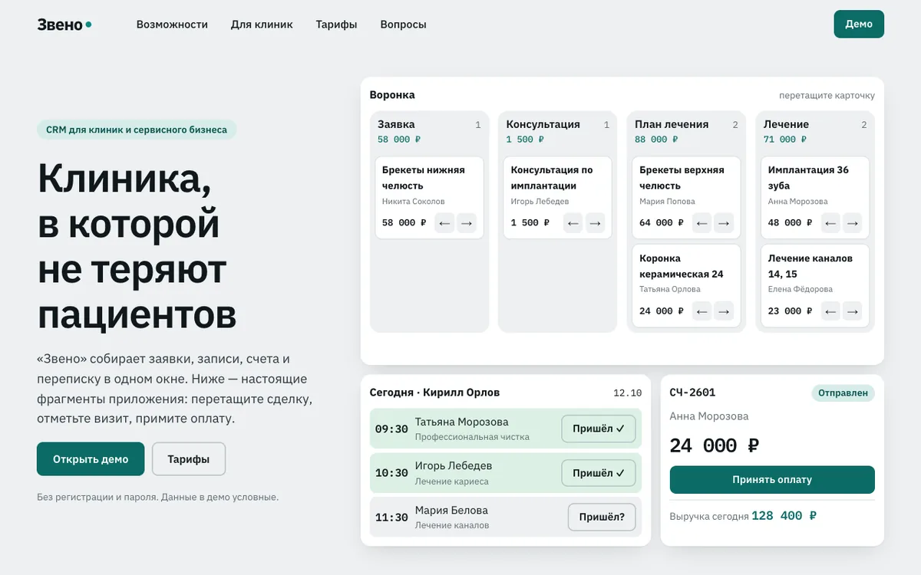The height and width of the screenshot is (575, 921).
Task: Click right arrow on Консультация по имплантации card
Action: (x=596, y=223)
